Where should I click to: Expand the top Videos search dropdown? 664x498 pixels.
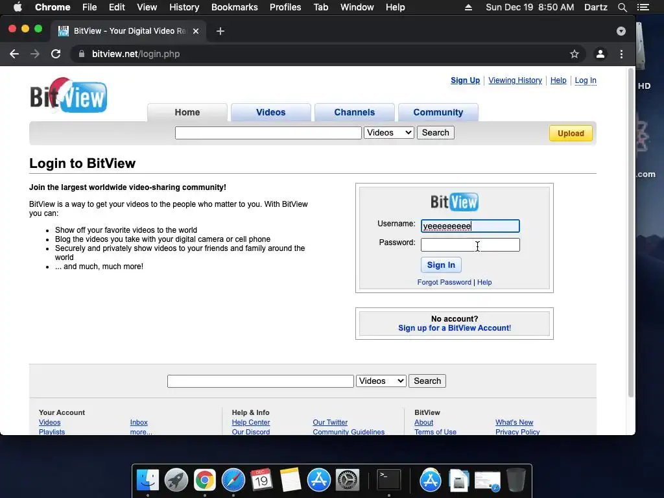[389, 132]
